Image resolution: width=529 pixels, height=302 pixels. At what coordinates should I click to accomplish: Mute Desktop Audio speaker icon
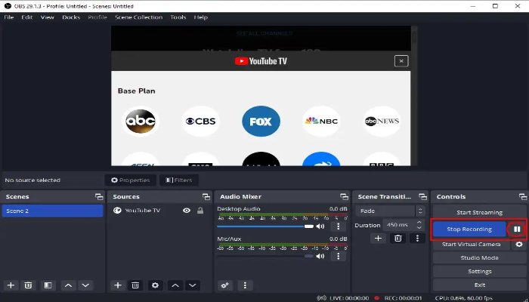(320, 226)
